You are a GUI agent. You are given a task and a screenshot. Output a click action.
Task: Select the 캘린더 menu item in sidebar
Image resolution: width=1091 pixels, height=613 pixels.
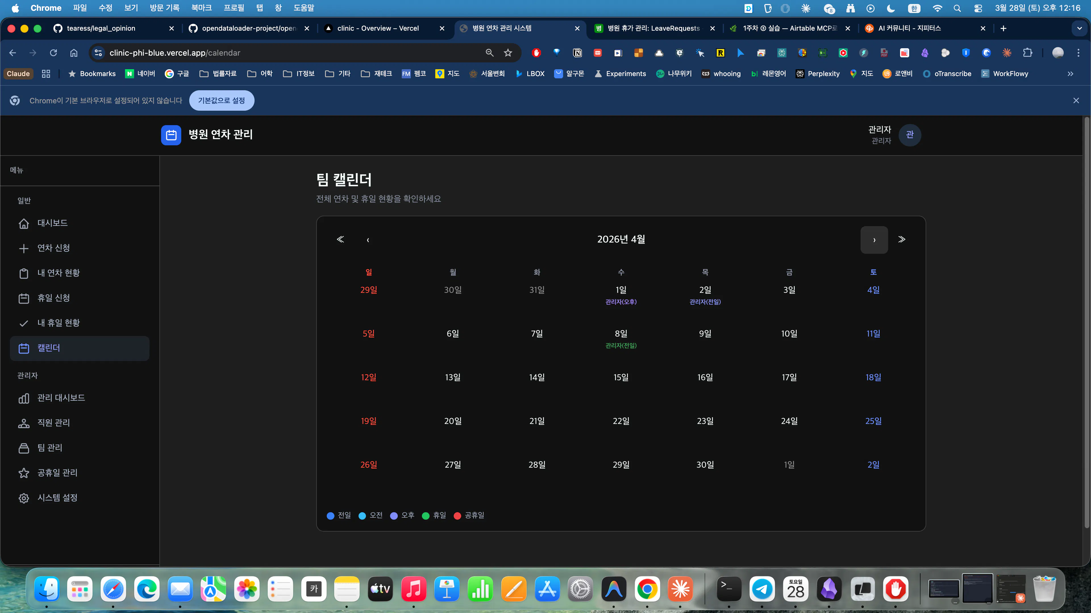coord(80,348)
